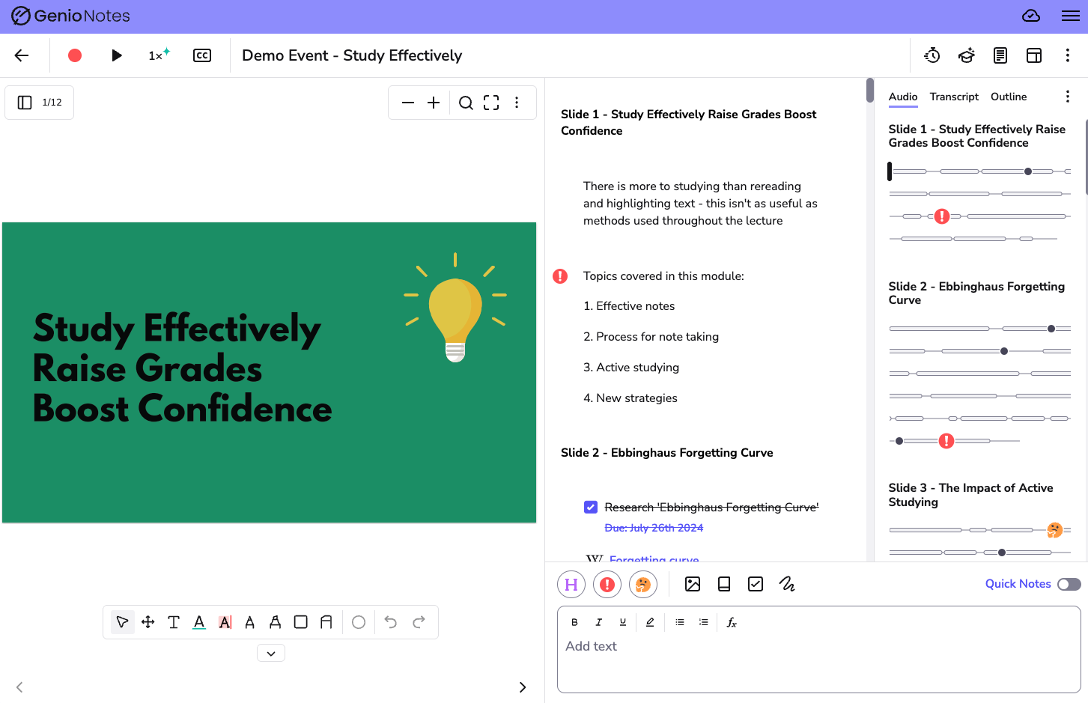Click the red record button
Screen dimensions: 1088x703
75,55
